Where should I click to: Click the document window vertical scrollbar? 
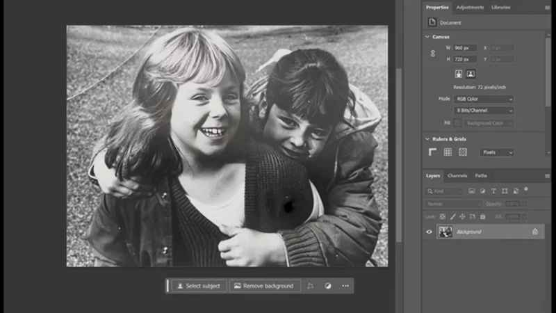point(399,154)
